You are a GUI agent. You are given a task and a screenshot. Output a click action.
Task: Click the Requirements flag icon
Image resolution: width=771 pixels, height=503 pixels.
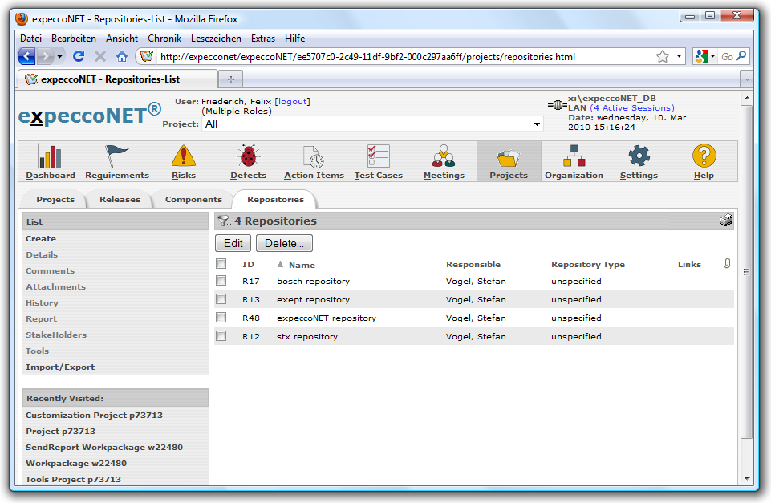(x=117, y=156)
